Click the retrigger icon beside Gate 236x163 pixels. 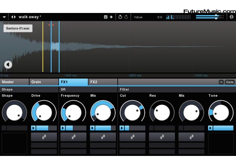tap(221, 82)
